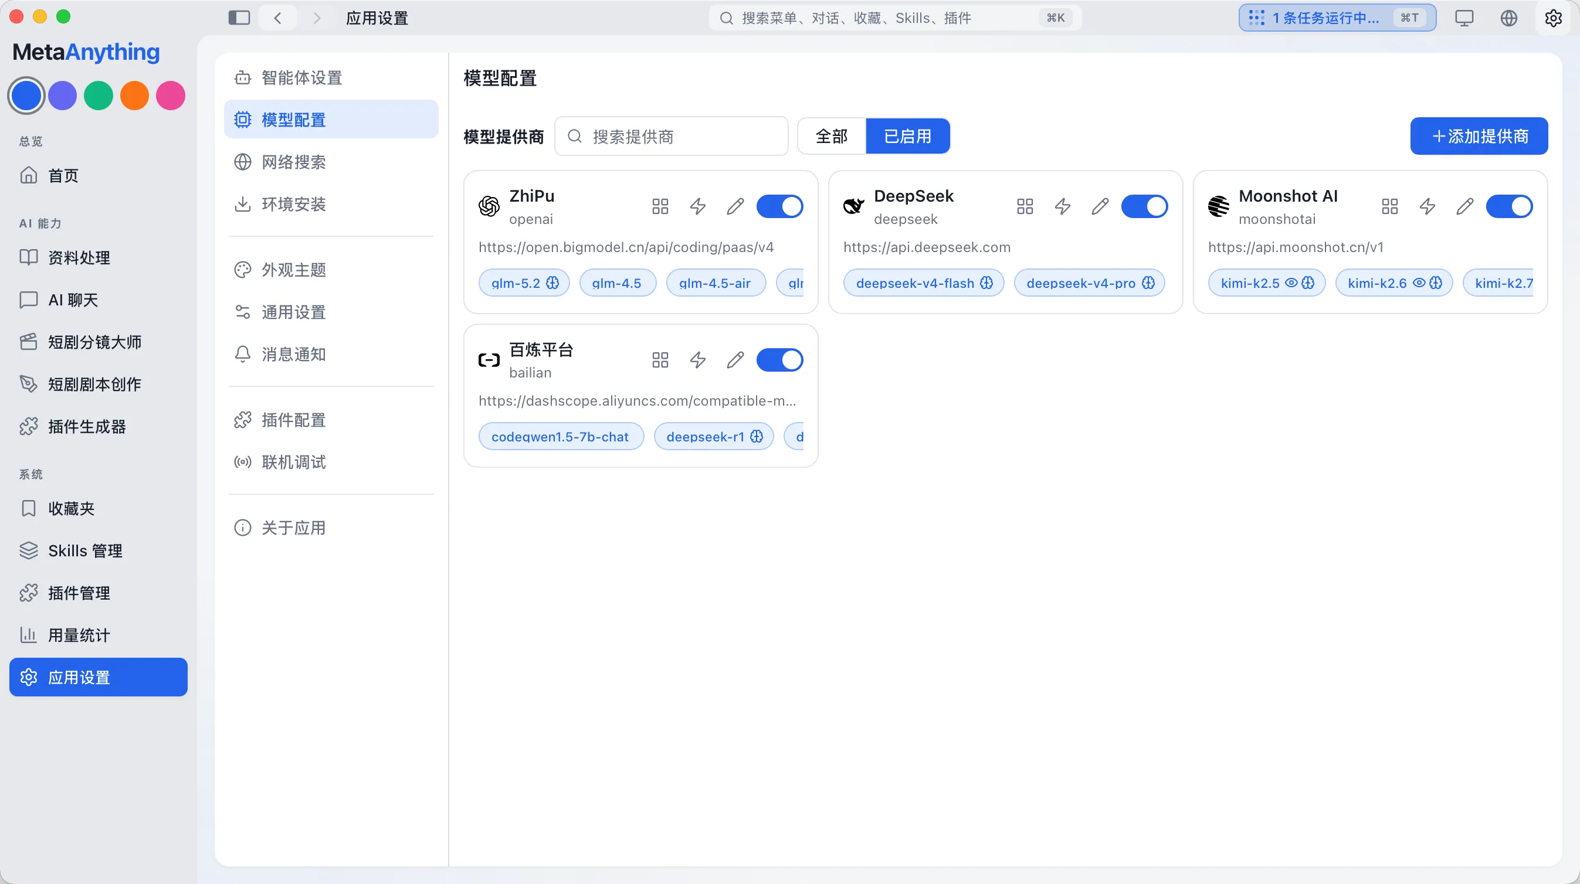The image size is (1580, 884).
Task: Open 环境安装 settings section
Action: (x=331, y=204)
